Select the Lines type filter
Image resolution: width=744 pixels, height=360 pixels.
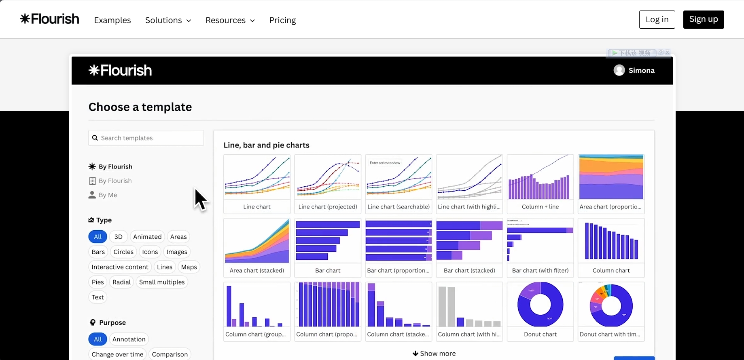click(165, 267)
